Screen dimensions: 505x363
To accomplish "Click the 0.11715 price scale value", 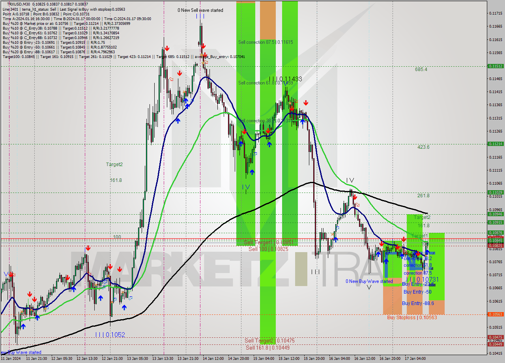I will (x=495, y=13).
